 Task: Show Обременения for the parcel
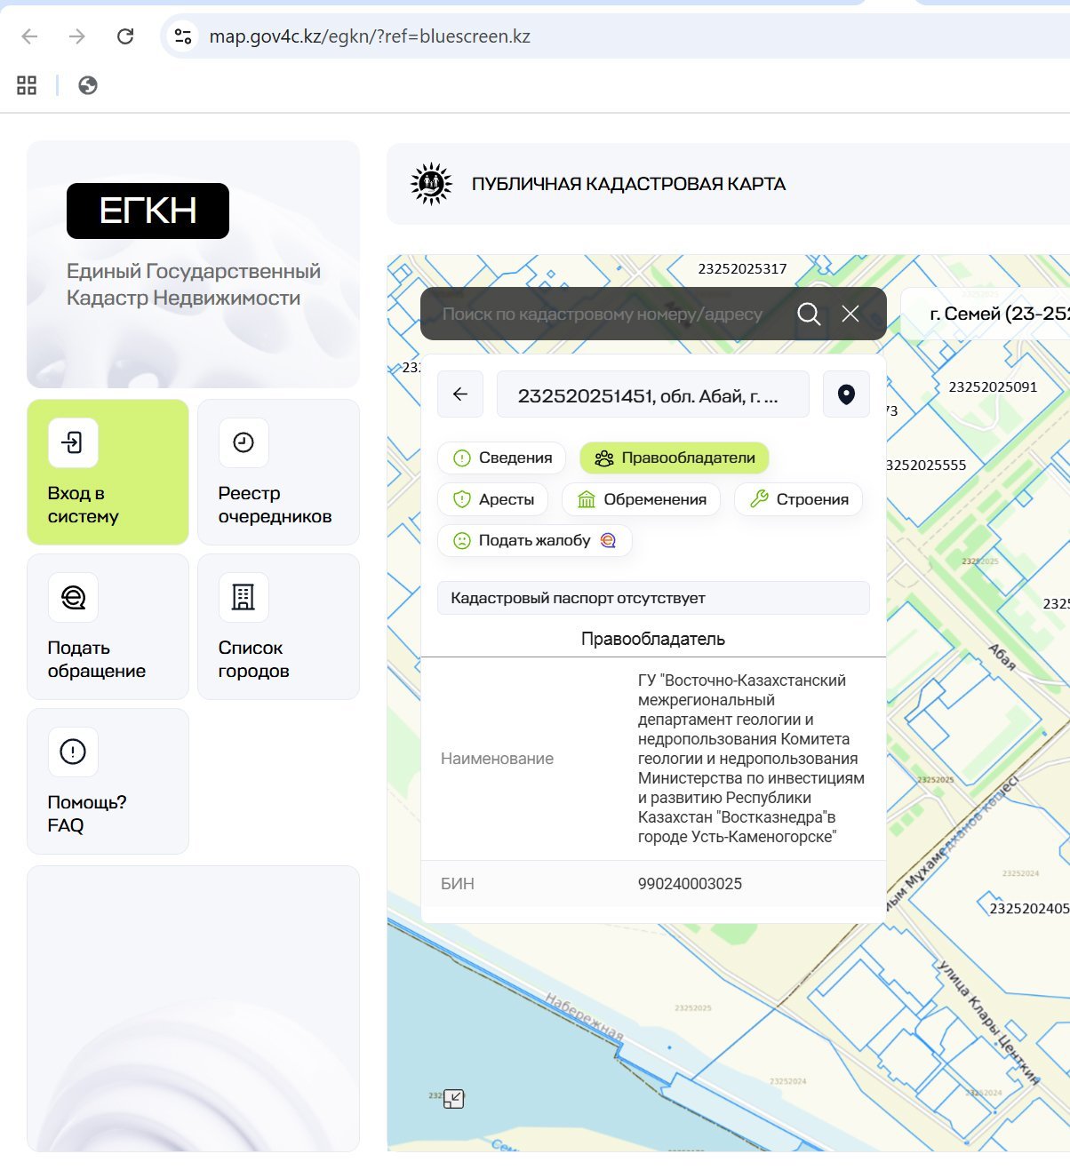[642, 499]
